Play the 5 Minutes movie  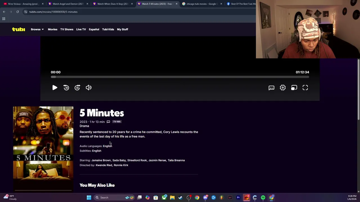(x=55, y=88)
